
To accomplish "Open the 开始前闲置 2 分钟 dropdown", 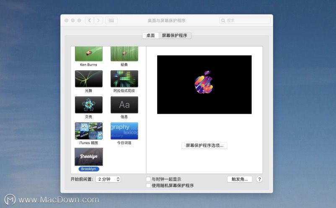I will click(108, 179).
